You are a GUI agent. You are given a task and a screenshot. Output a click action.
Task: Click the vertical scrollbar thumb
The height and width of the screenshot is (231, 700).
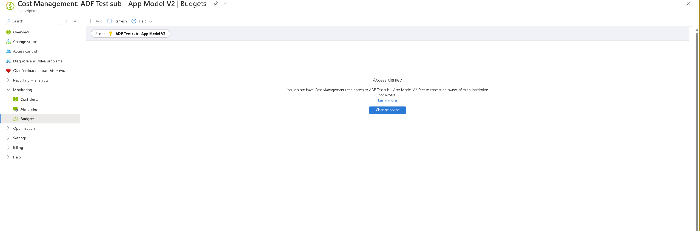[697, 131]
